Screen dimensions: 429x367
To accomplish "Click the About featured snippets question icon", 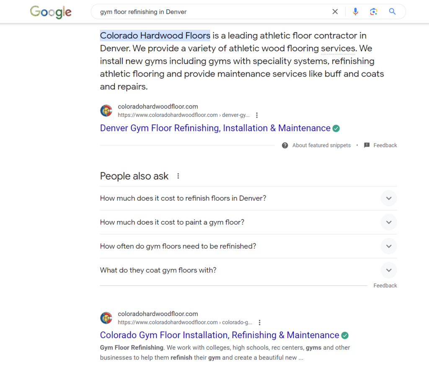I will click(285, 145).
